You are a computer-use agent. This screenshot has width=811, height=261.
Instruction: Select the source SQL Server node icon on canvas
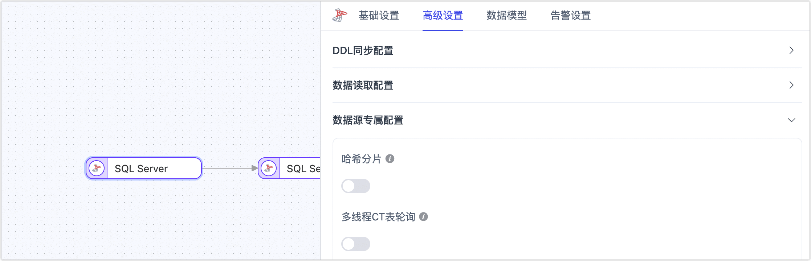(96, 168)
